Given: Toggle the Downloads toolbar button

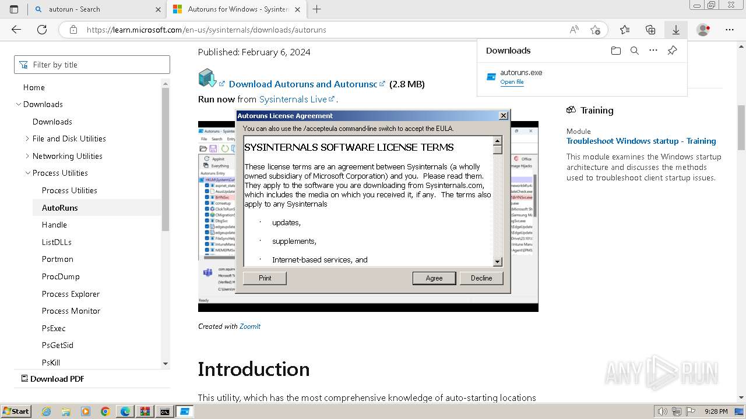Looking at the screenshot, I should pyautogui.click(x=676, y=30).
